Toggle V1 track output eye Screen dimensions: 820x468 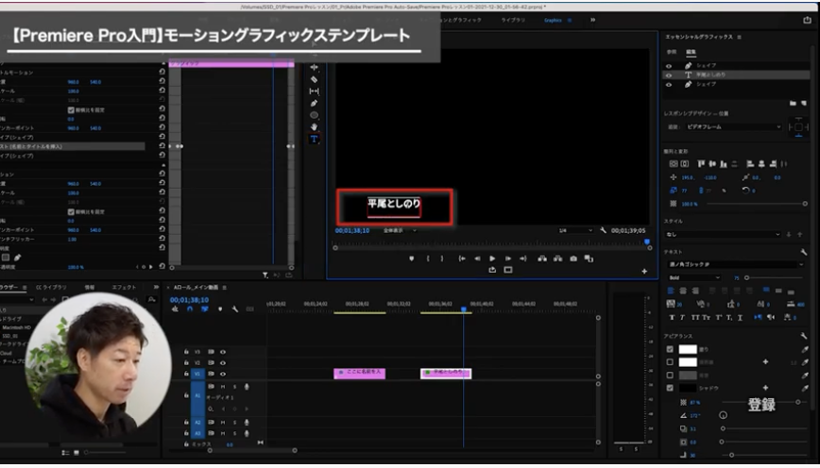[x=223, y=374]
